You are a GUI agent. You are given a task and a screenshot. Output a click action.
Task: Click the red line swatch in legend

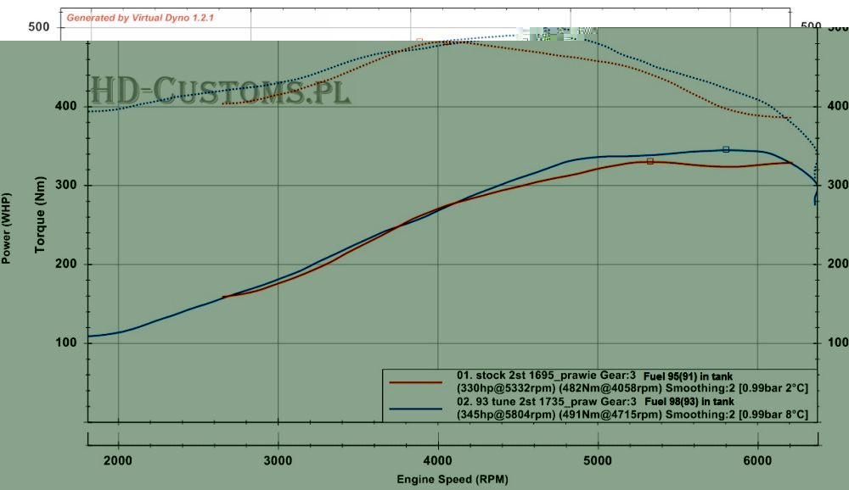[416, 382]
